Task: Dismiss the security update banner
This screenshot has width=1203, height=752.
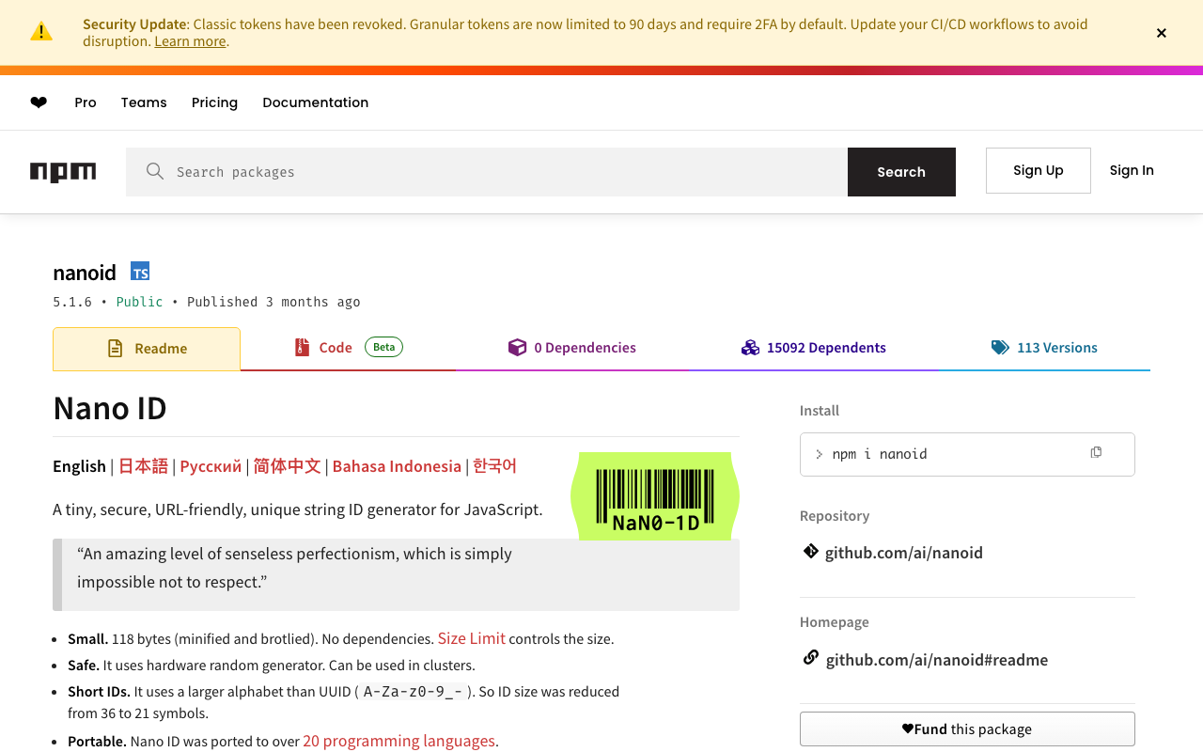Action: point(1162,33)
